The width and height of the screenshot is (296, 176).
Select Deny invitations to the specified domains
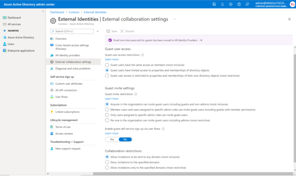coord(107,162)
